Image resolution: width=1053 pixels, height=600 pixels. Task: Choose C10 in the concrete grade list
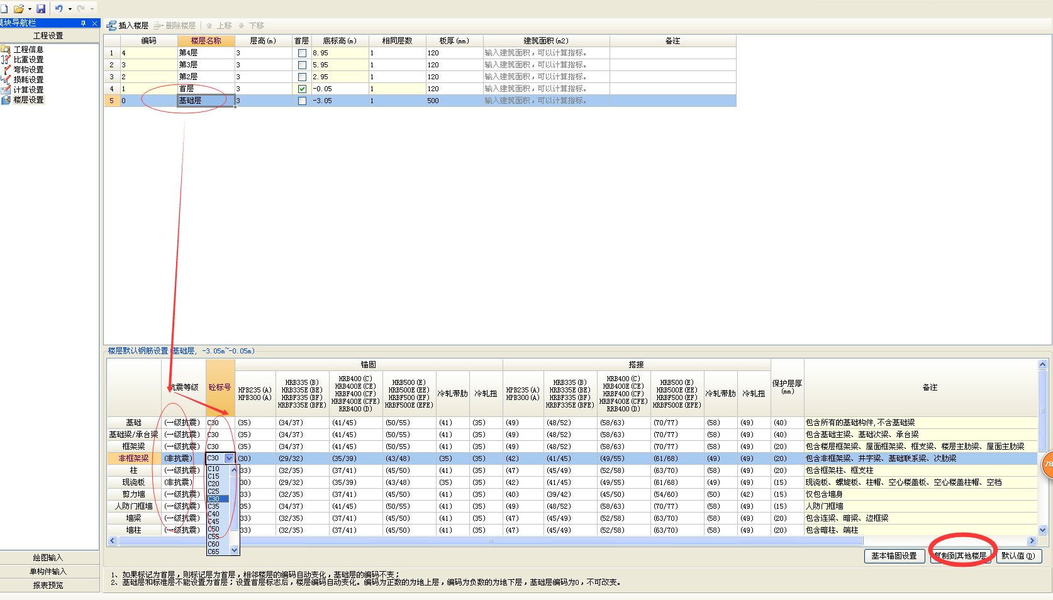click(x=218, y=469)
